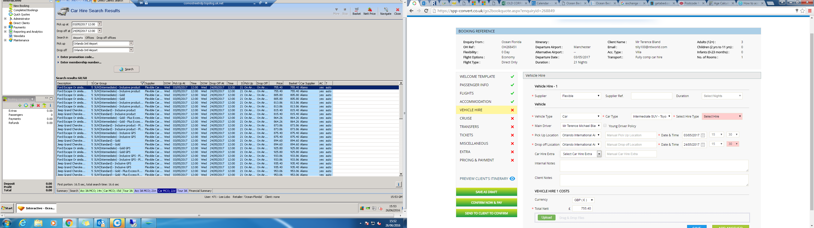Image resolution: width=814 pixels, height=228 pixels.
Task: Click the green plus icon in Booking contents
Action: tap(20, 105)
